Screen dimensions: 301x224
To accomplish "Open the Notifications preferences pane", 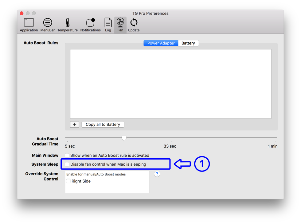I will click(90, 25).
